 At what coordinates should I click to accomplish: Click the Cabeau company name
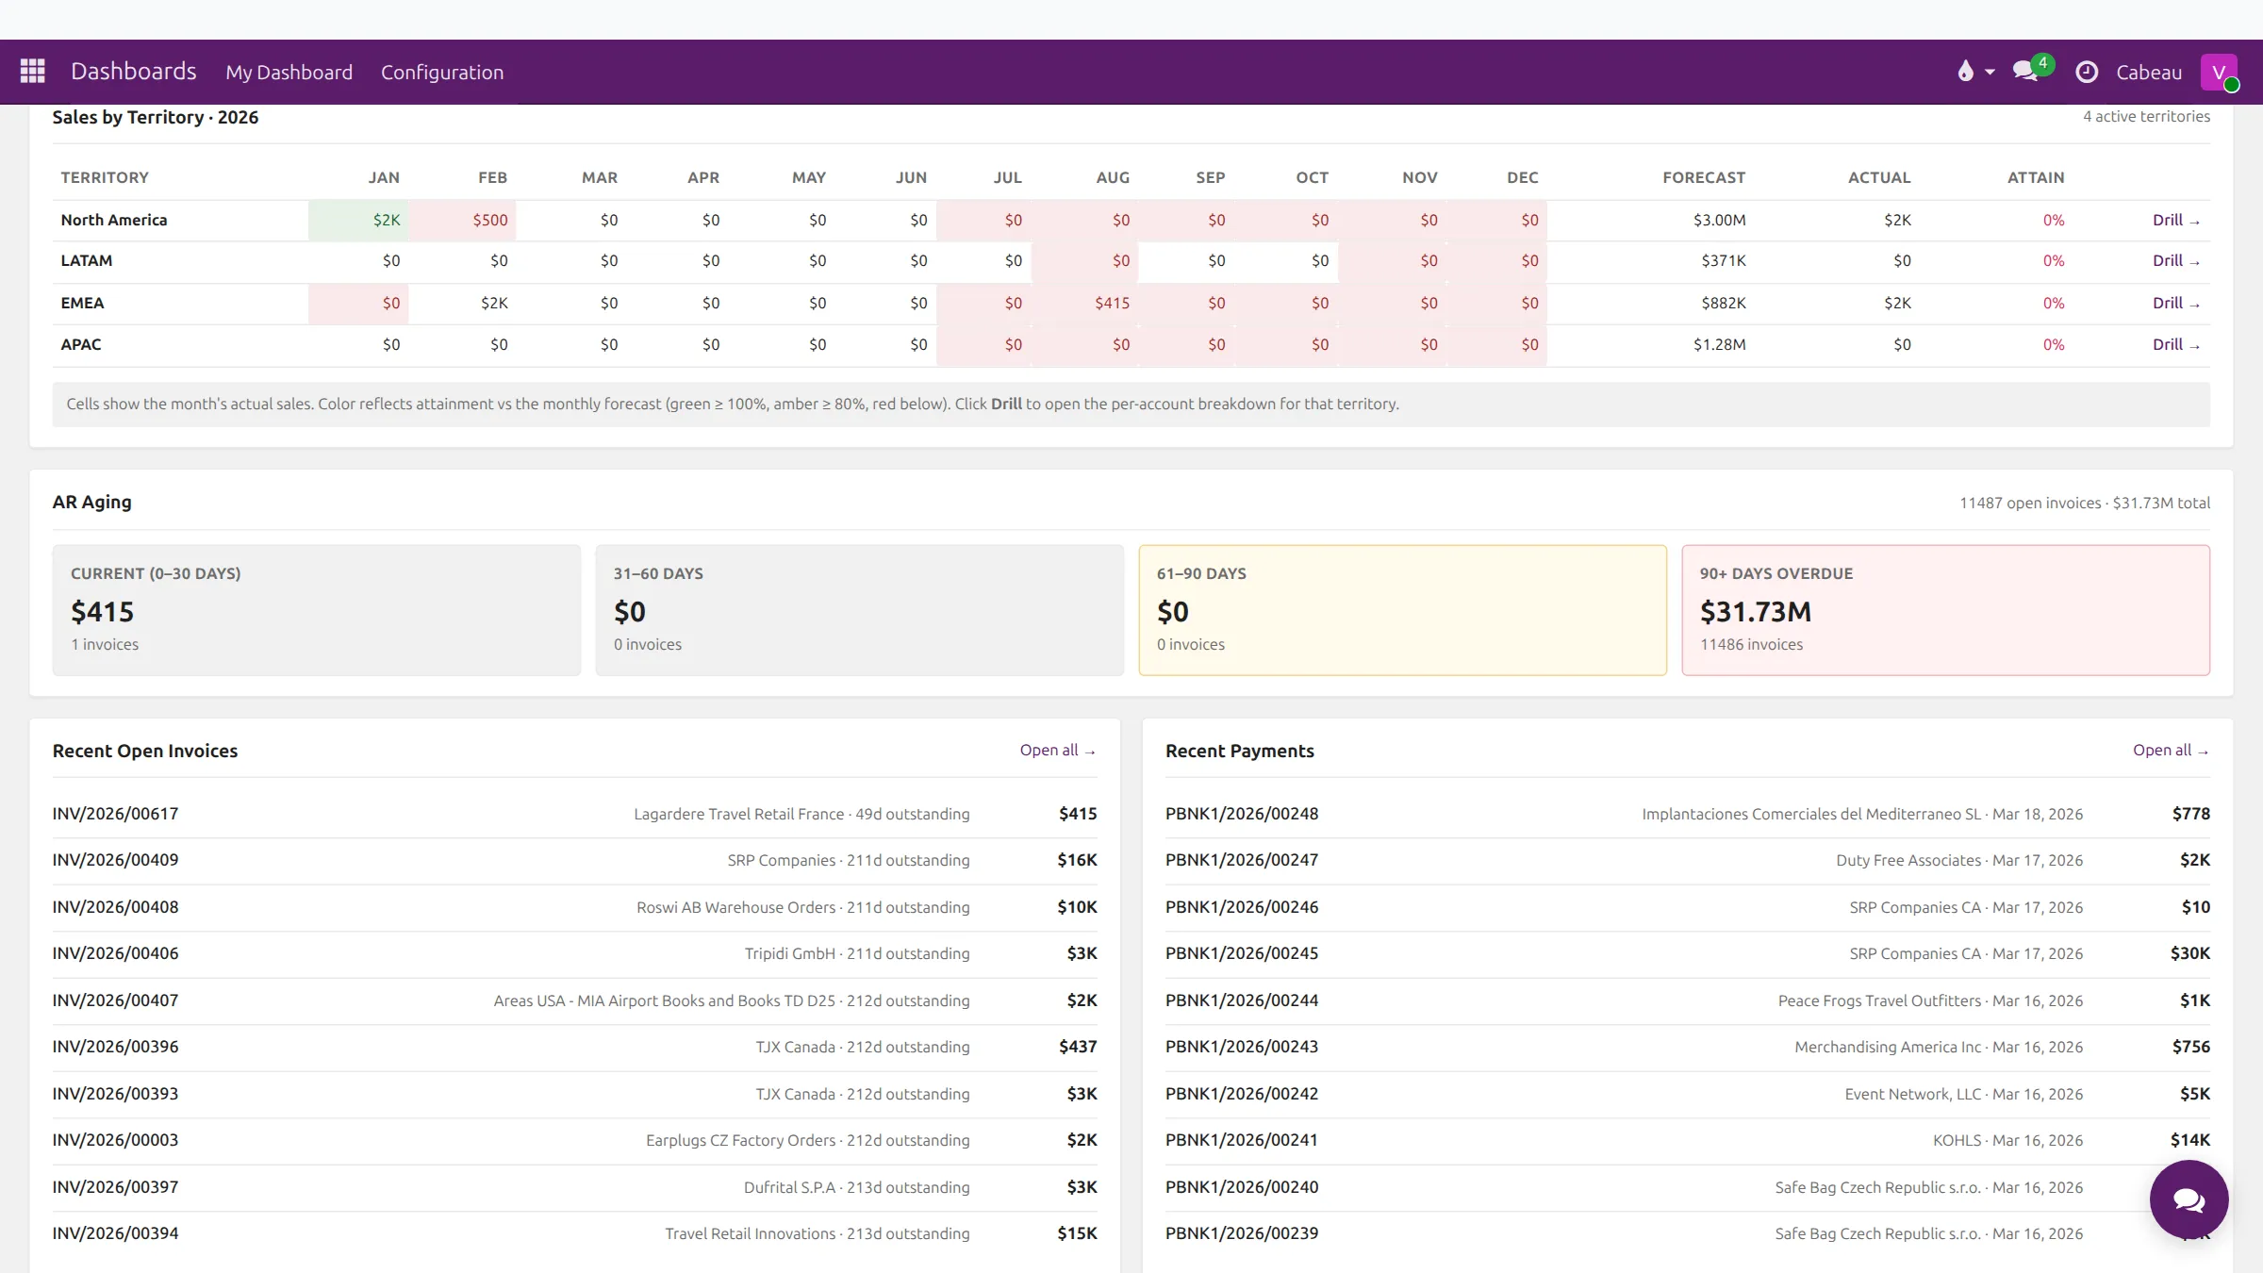click(x=2149, y=72)
